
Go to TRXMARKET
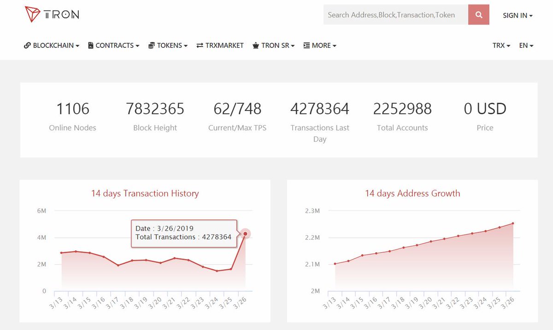220,46
